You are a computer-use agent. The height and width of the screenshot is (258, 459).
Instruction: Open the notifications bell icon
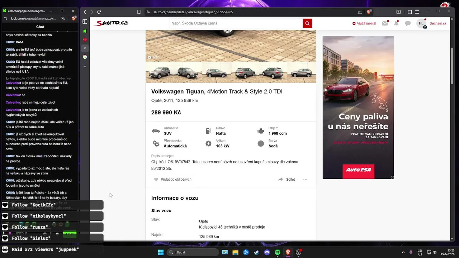coord(396,23)
